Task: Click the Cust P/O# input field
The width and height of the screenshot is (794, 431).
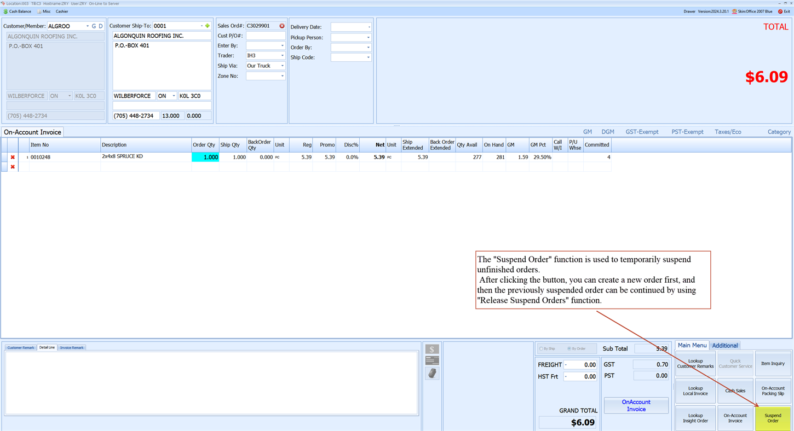Action: [x=266, y=36]
